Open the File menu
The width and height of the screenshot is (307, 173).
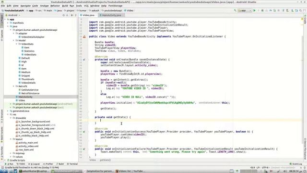pyautogui.click(x=3, y=6)
